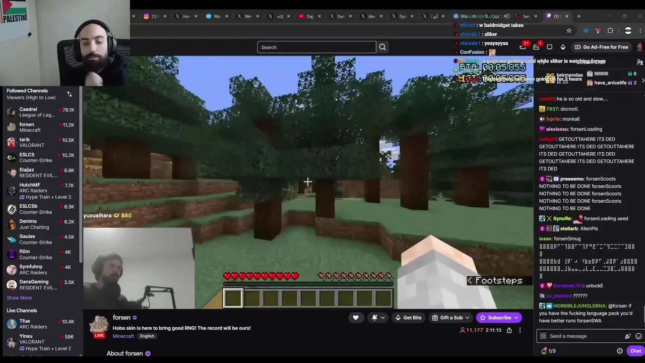Open the Minecraft category link

[x=123, y=336]
